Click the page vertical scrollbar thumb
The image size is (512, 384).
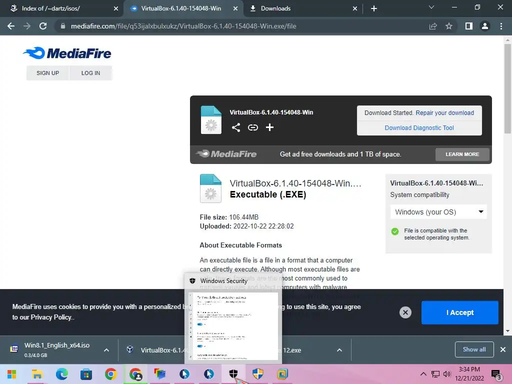(507, 88)
